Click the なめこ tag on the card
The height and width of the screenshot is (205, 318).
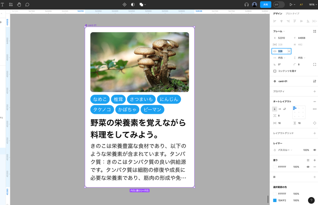click(100, 99)
